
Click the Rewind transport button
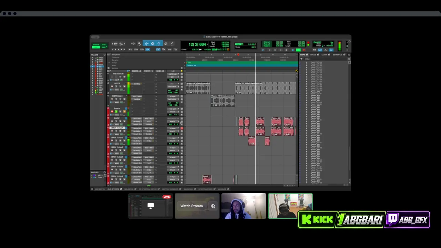(275, 50)
